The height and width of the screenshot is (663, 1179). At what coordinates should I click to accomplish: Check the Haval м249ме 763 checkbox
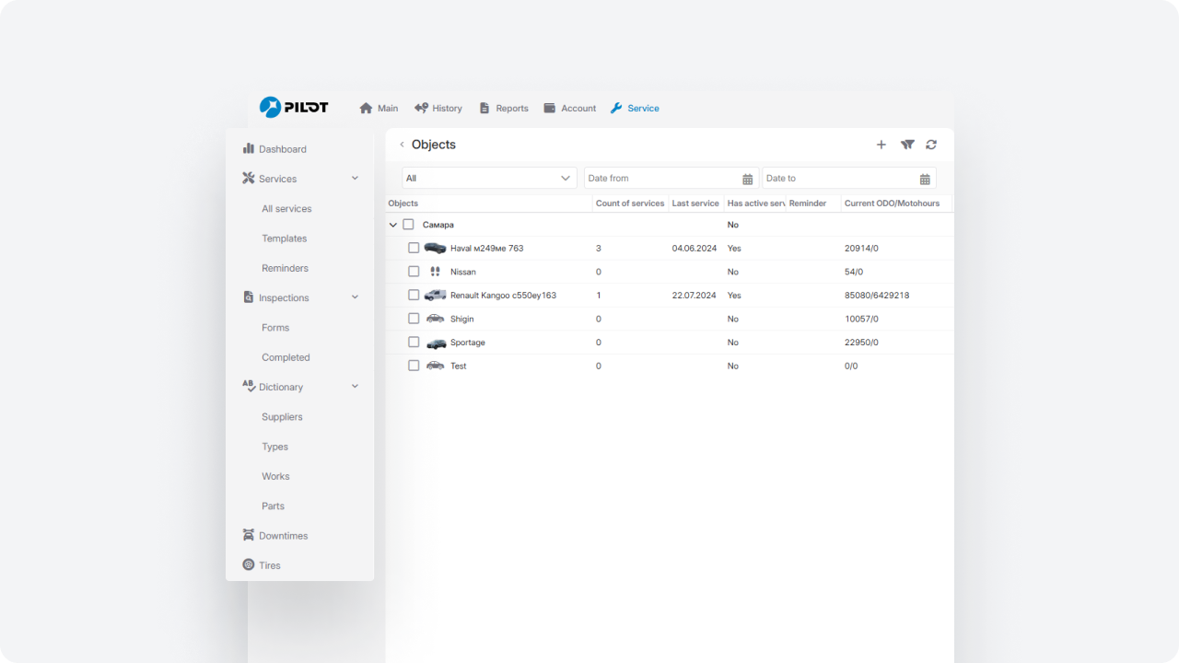coord(414,249)
